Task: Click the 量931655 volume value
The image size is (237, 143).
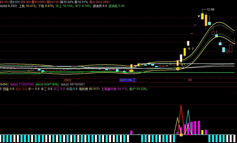Action: pyautogui.click(x=38, y=2)
